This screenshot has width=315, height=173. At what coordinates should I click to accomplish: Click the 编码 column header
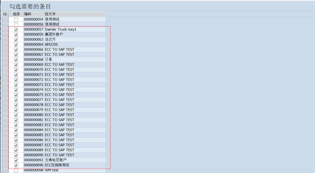pyautogui.click(x=34, y=14)
